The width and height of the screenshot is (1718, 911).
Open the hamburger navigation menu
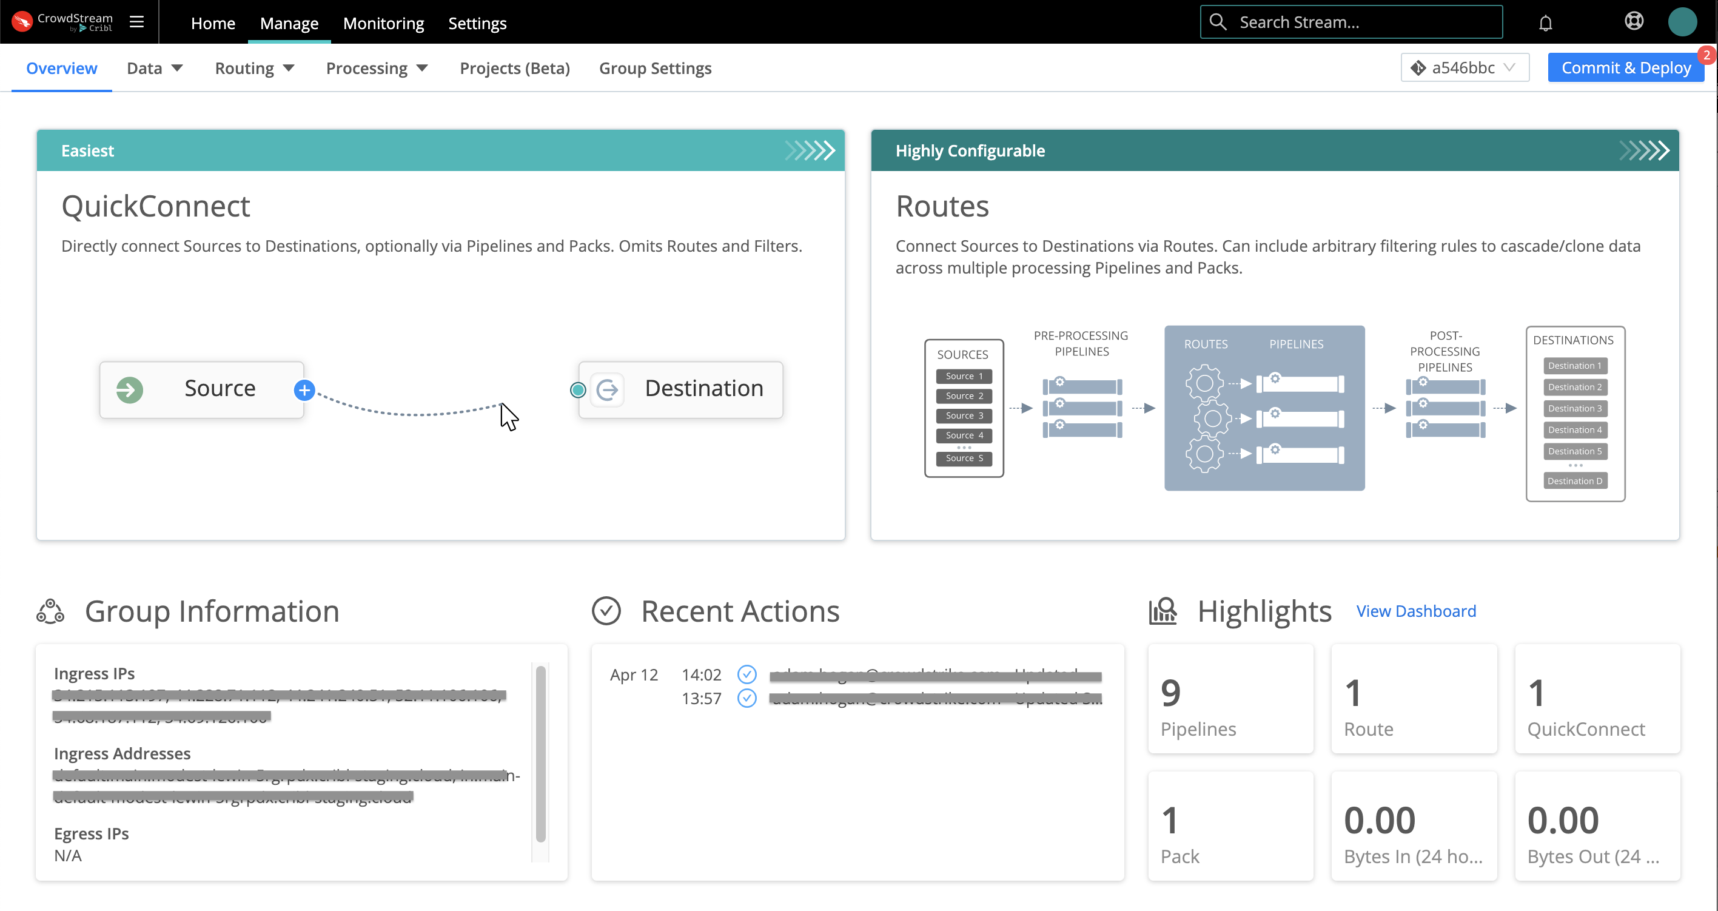coord(136,21)
